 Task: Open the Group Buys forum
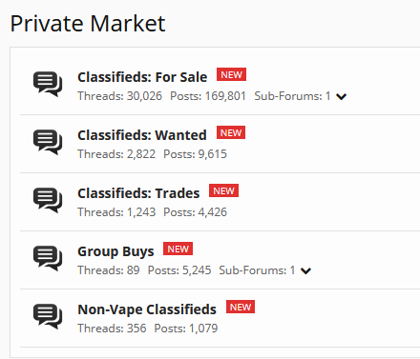coord(115,251)
